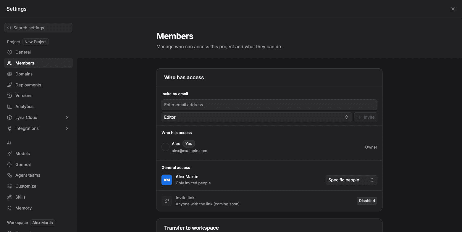Click the lightbulb icon for Memory
This screenshot has height=232, width=462.
[x=9, y=208]
